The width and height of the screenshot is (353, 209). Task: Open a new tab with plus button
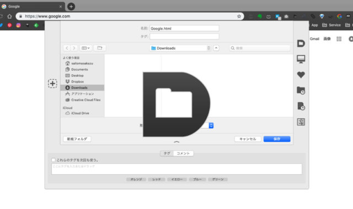[71, 7]
